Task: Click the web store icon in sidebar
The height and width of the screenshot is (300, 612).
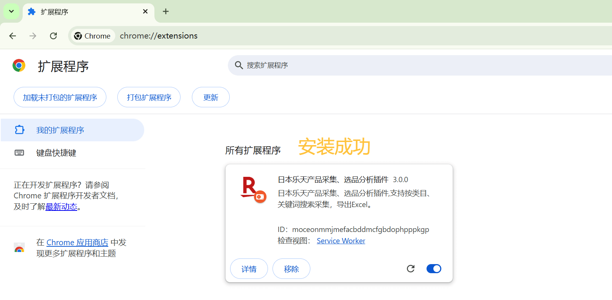Action: click(x=19, y=248)
